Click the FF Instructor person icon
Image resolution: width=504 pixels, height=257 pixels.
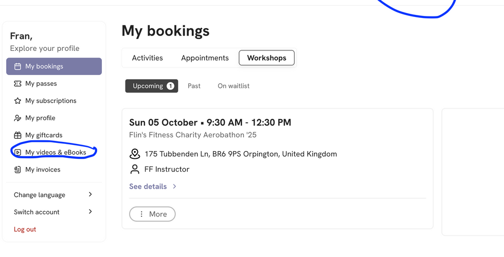pos(135,169)
